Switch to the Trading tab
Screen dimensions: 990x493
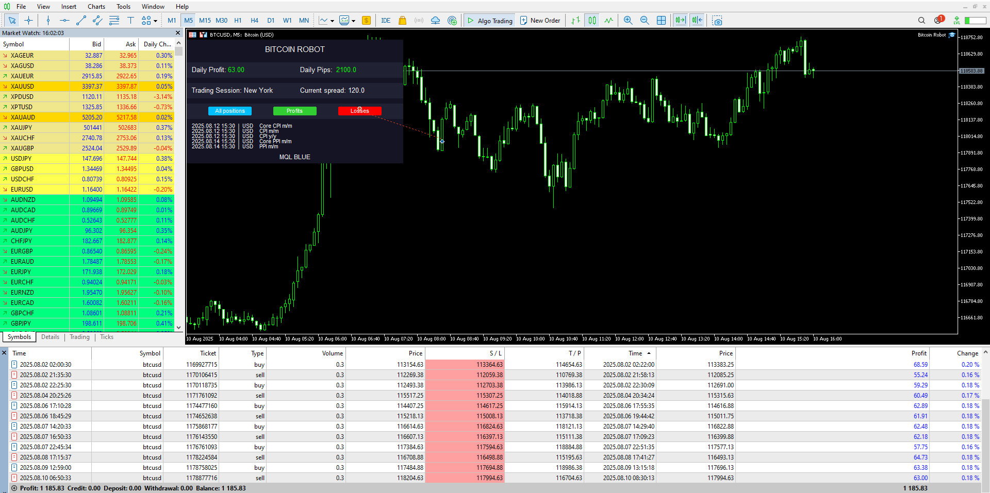click(79, 337)
